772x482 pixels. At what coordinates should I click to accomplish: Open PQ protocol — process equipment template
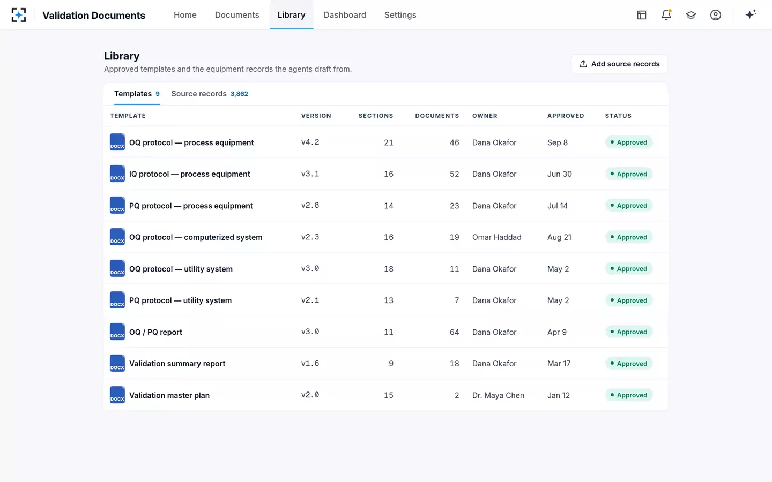191,206
